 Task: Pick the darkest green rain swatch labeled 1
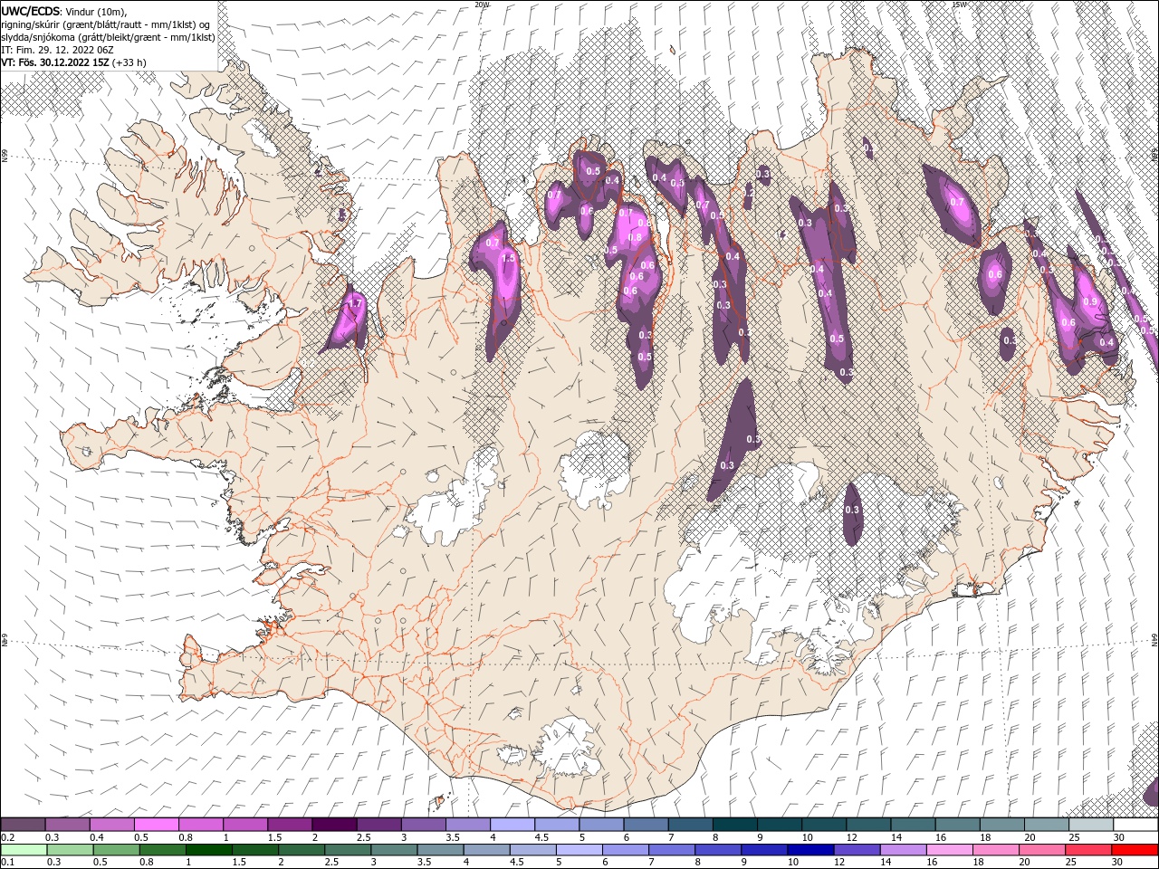[x=208, y=849]
